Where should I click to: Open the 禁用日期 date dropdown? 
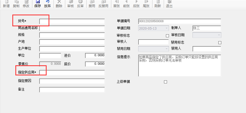click(x=167, y=49)
